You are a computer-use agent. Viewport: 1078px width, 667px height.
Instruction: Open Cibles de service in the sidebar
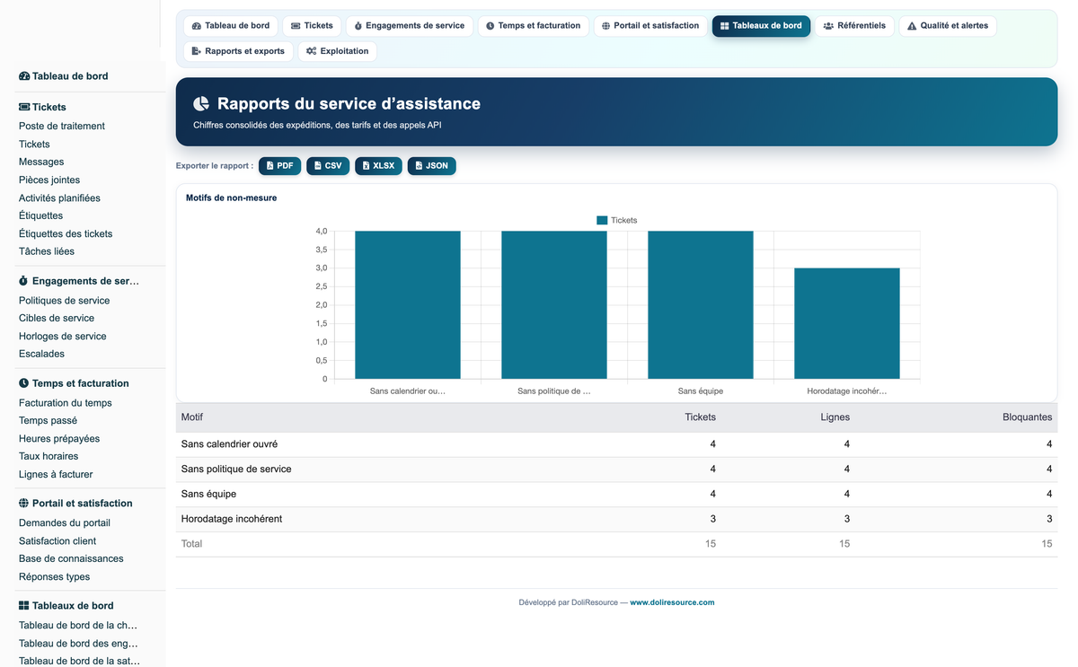(57, 319)
